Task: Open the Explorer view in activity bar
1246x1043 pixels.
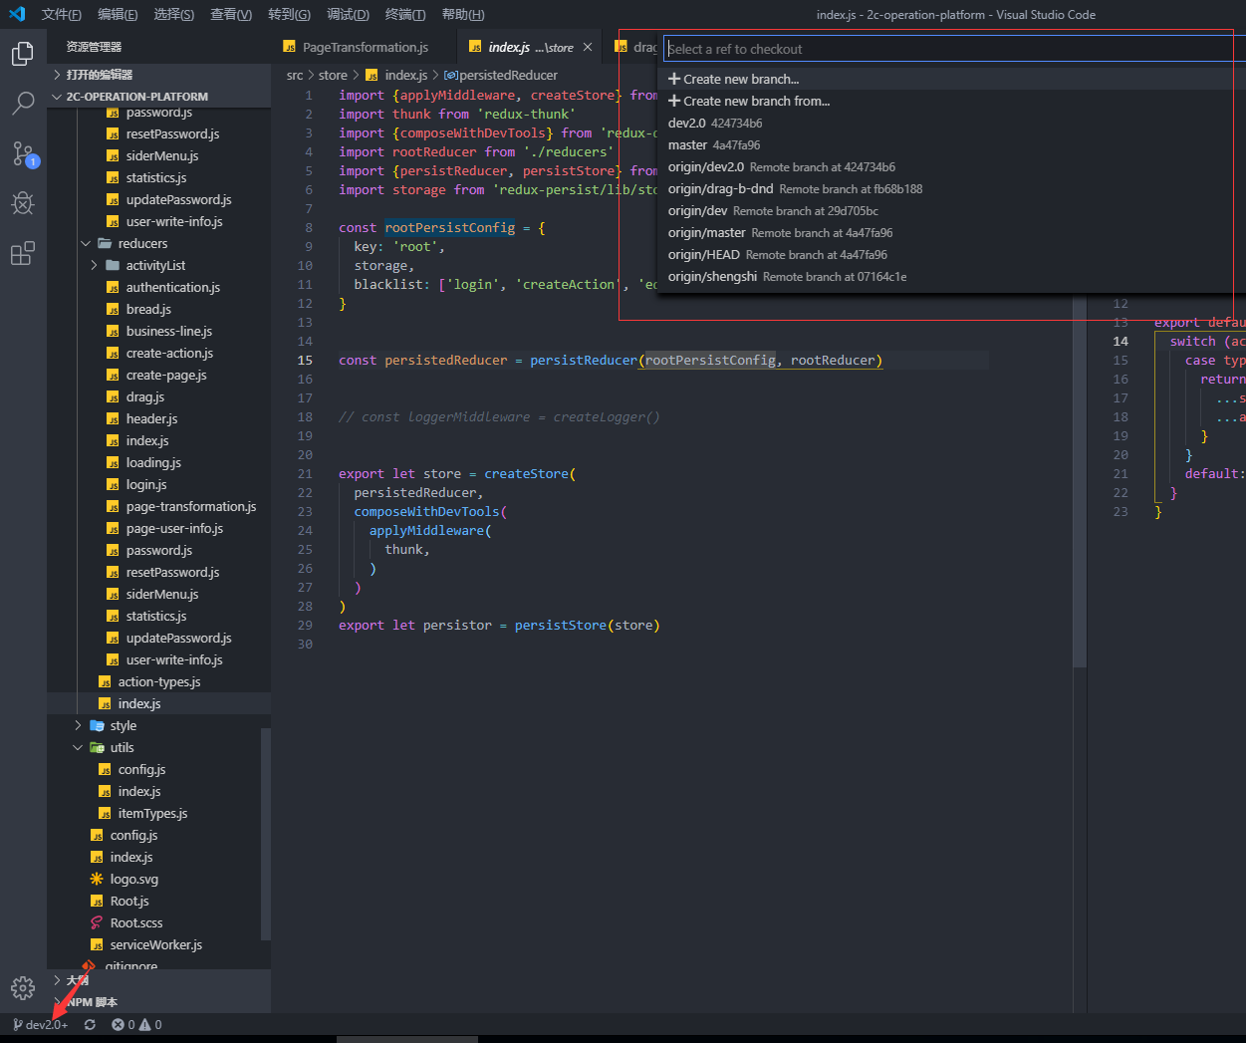Action: point(23,54)
